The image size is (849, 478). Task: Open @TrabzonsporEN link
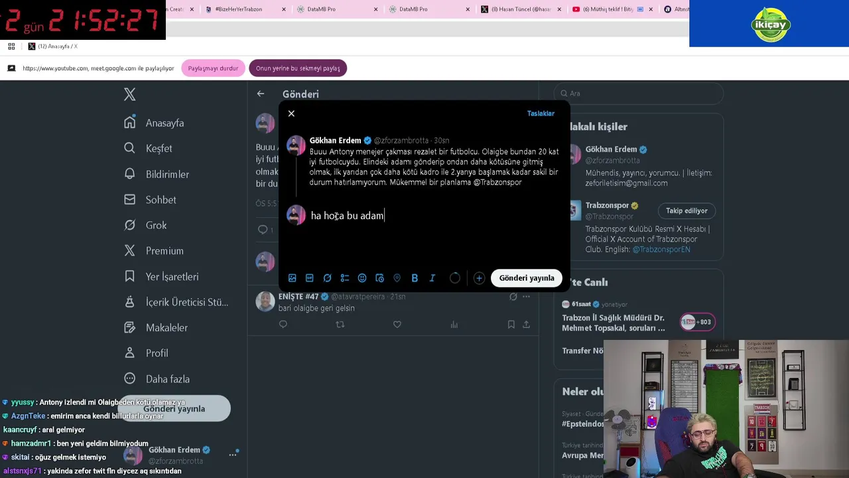tap(661, 249)
